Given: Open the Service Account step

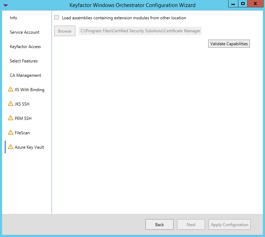Looking at the screenshot, I should click(x=25, y=32).
